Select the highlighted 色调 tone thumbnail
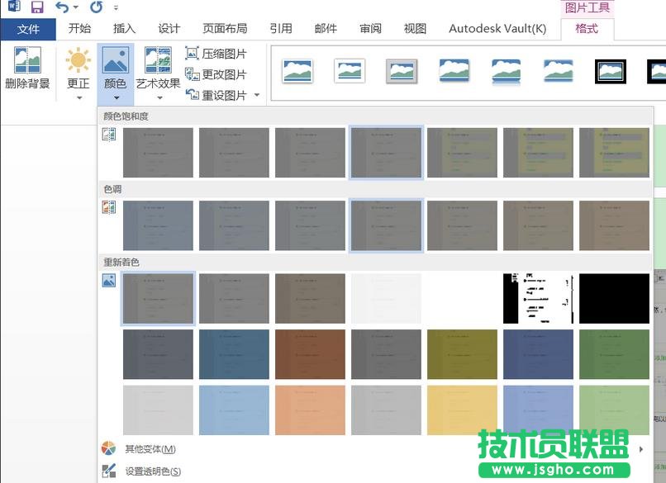 pyautogui.click(x=386, y=225)
